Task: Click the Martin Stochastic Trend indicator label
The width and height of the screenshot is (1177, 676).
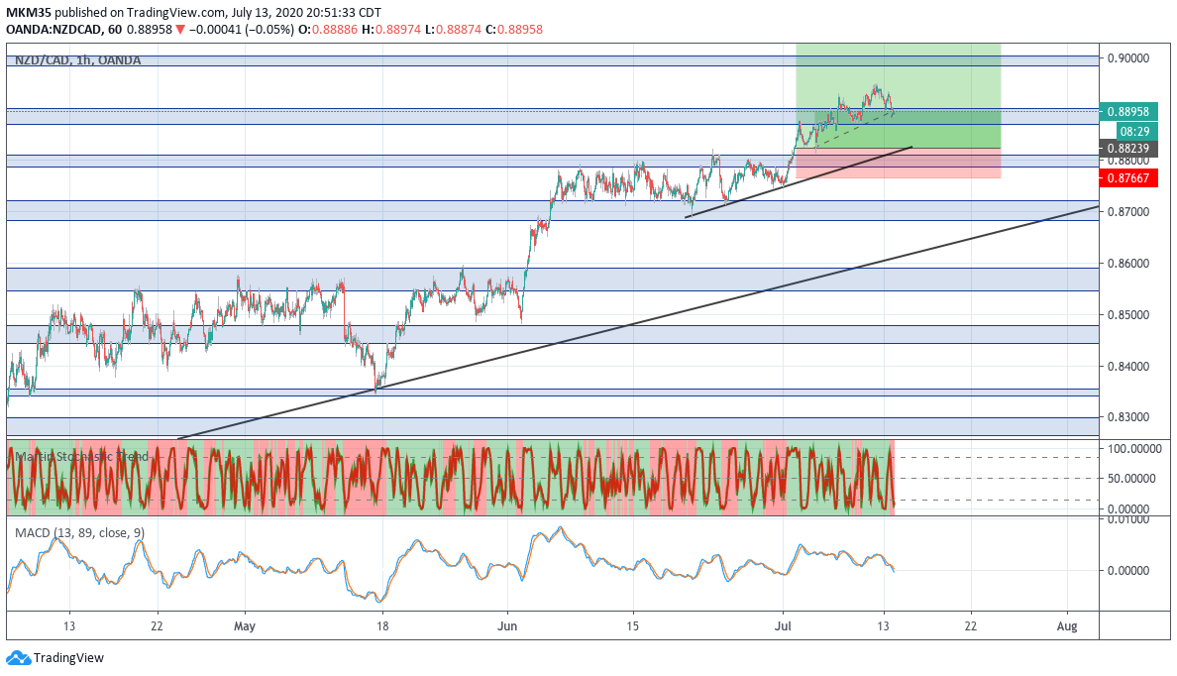Action: click(82, 457)
